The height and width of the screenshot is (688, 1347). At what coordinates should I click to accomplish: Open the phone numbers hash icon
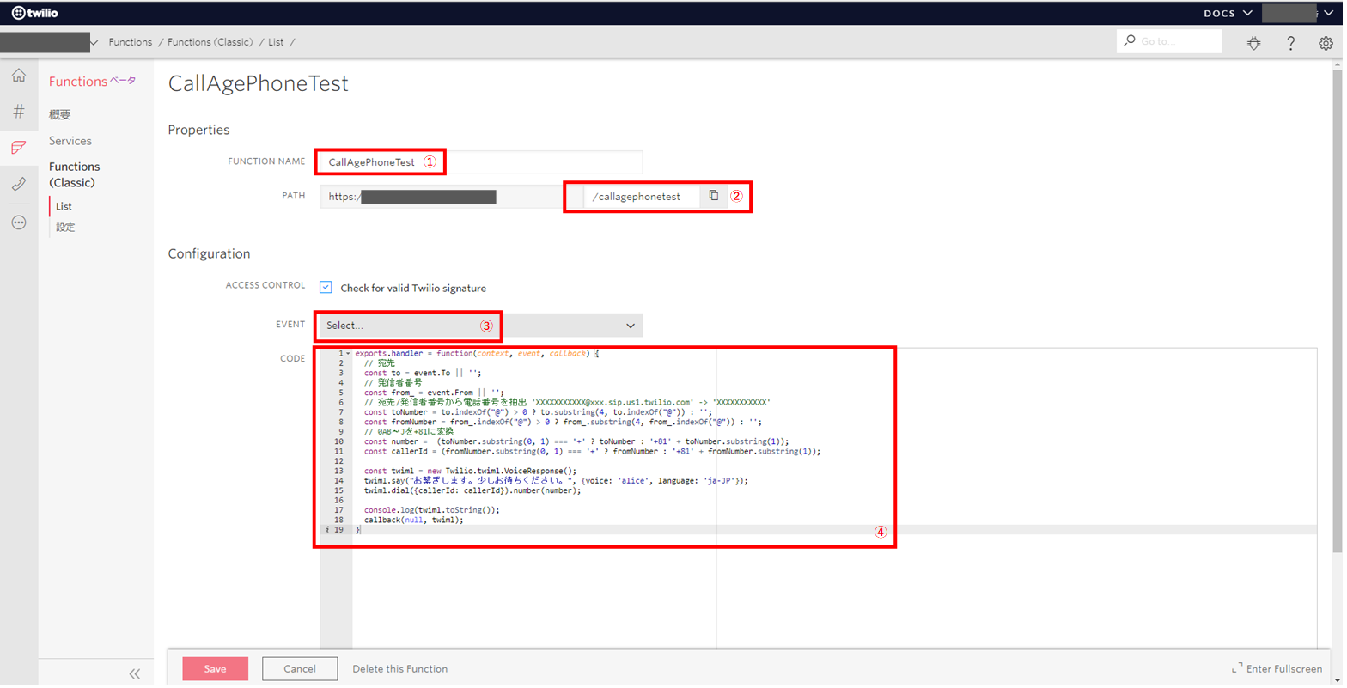(x=19, y=112)
